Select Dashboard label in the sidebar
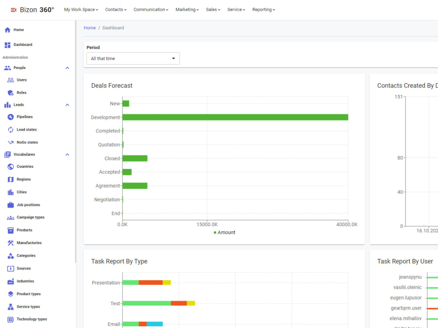 [23, 45]
